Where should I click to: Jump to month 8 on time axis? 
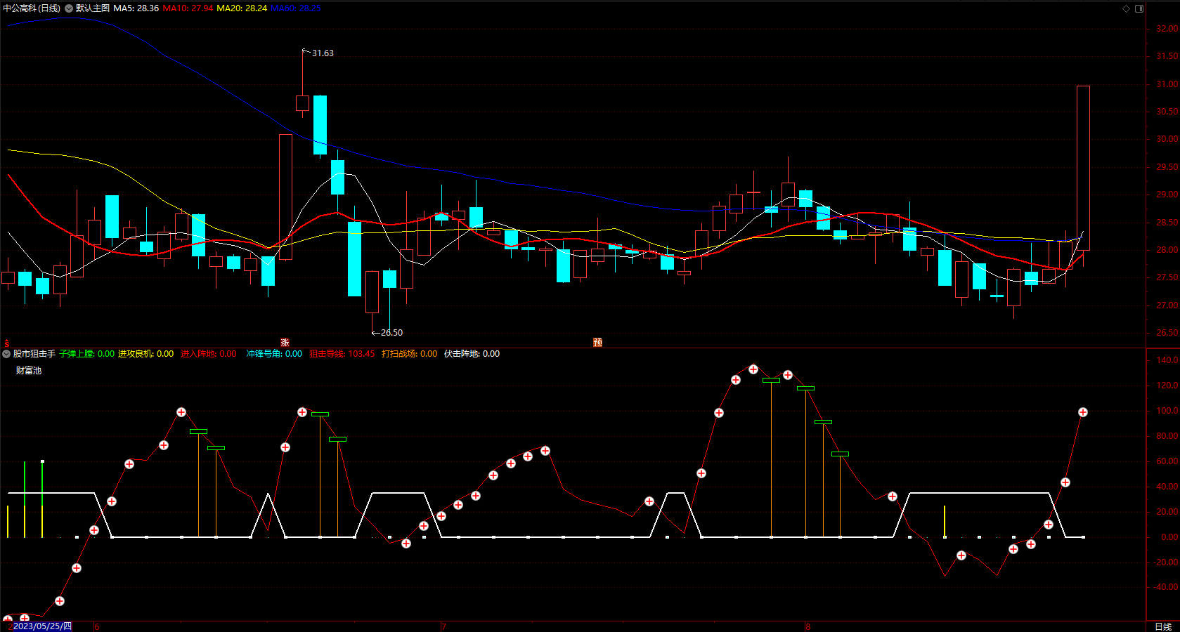pyautogui.click(x=808, y=627)
